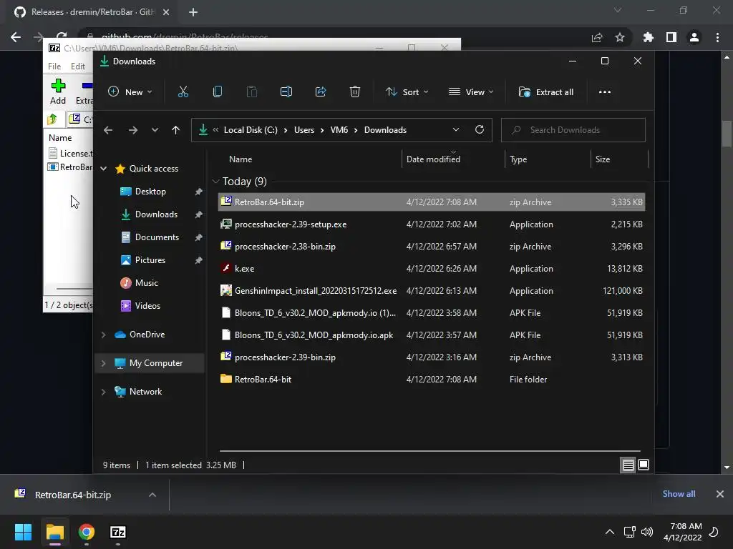733x549 pixels.
Task: Select the RetroBar.64-bit folder
Action: point(432,380)
